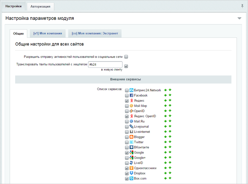Move Box.com service down with arrow
Viewport: 248px width, 184px height.
click(170, 178)
